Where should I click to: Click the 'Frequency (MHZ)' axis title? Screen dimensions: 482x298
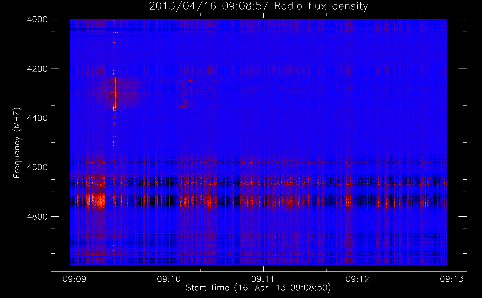(x=17, y=143)
